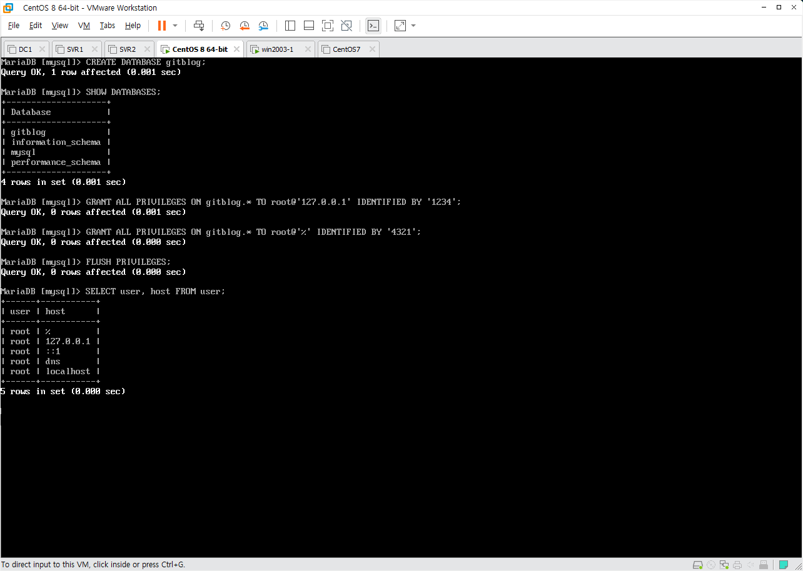Click '4 rows in set (0.001 sec)' text
803x571 pixels.
pos(63,182)
